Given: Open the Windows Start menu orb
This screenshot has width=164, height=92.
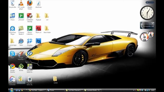Looking at the screenshot, I should [x=12, y=90].
